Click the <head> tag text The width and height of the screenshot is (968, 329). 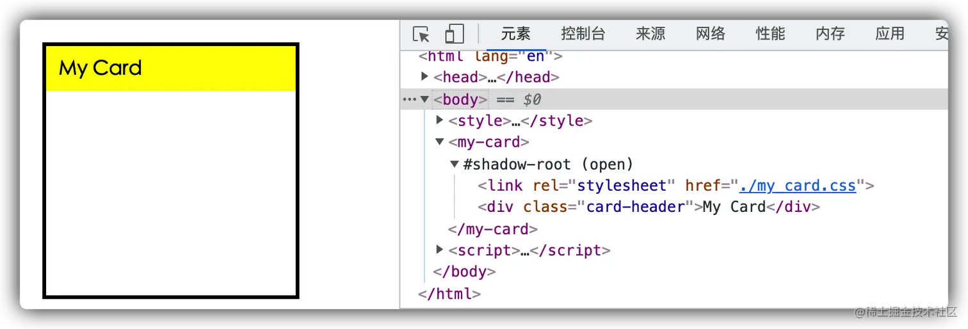pyautogui.click(x=460, y=77)
